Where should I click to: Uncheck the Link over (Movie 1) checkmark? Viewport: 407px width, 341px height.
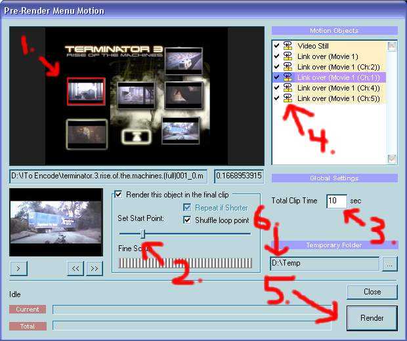(x=277, y=56)
